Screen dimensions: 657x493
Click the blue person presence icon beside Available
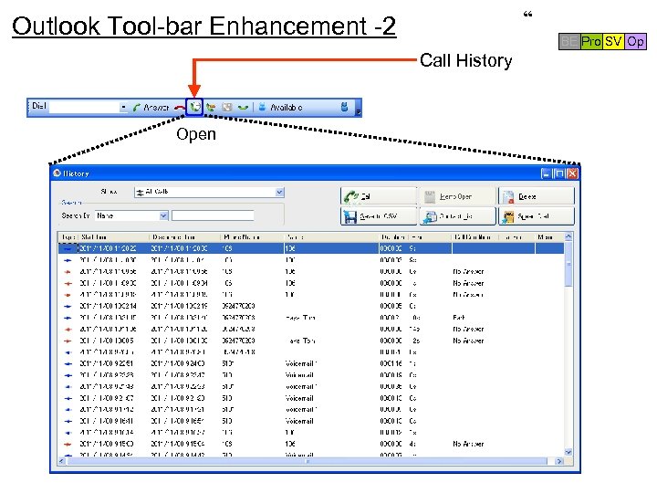coord(262,107)
